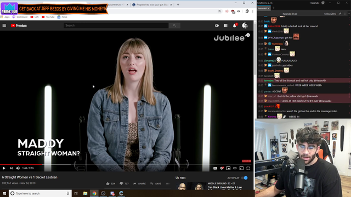Open the Chatterino split three-dot menu
Image resolution: width=351 pixels, height=197 pixels.
tap(345, 14)
